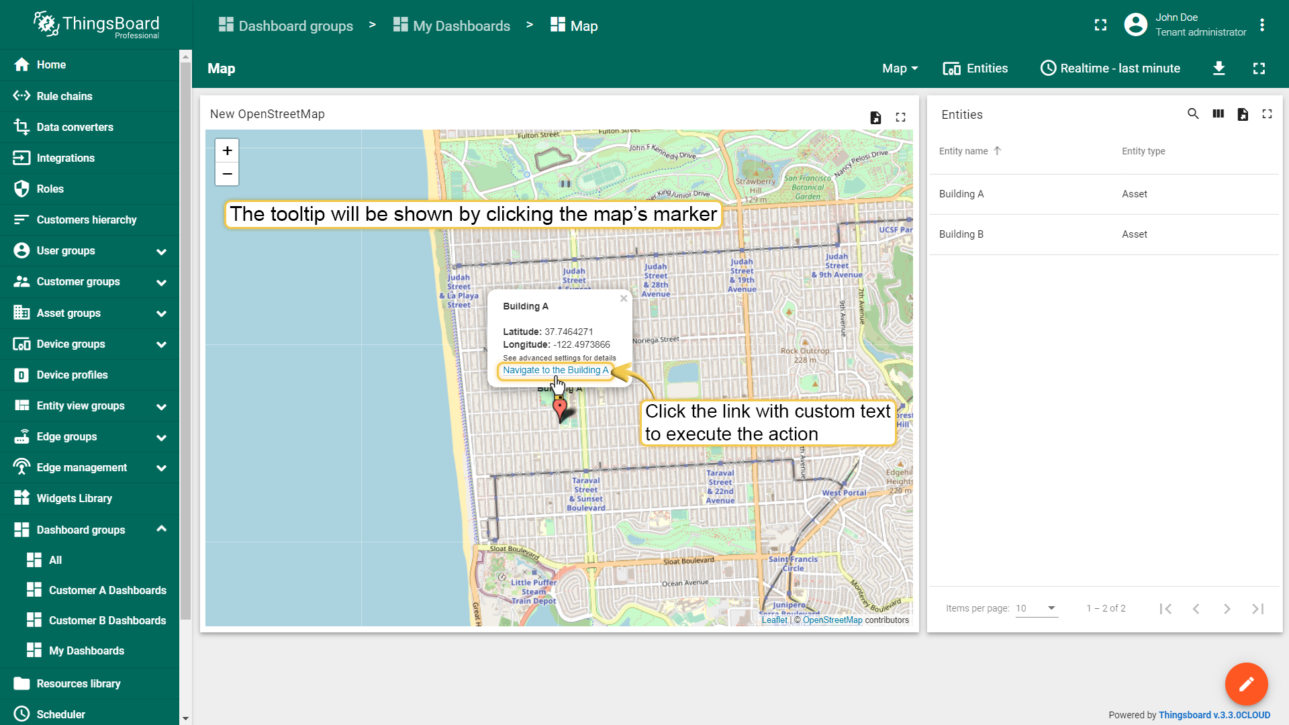Go to previous page of entities

click(1196, 609)
